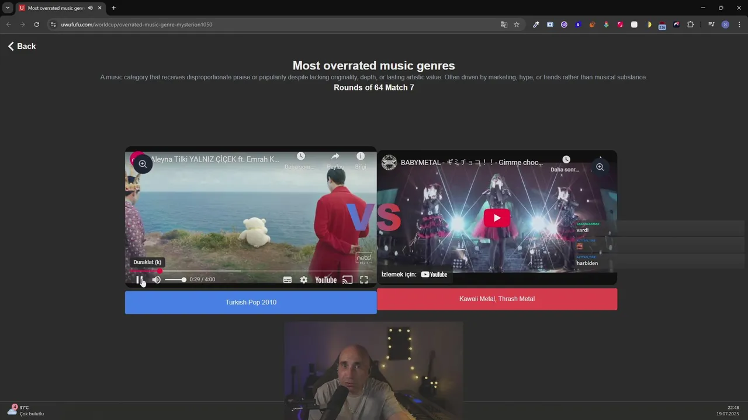Viewport: 748px width, 420px height.
Task: Adjust the left video volume slider
Action: pyautogui.click(x=175, y=280)
